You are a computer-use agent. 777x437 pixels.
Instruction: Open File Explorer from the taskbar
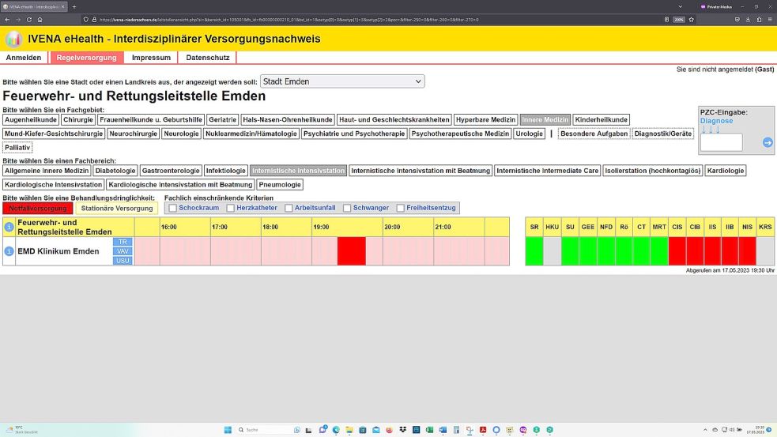click(349, 430)
